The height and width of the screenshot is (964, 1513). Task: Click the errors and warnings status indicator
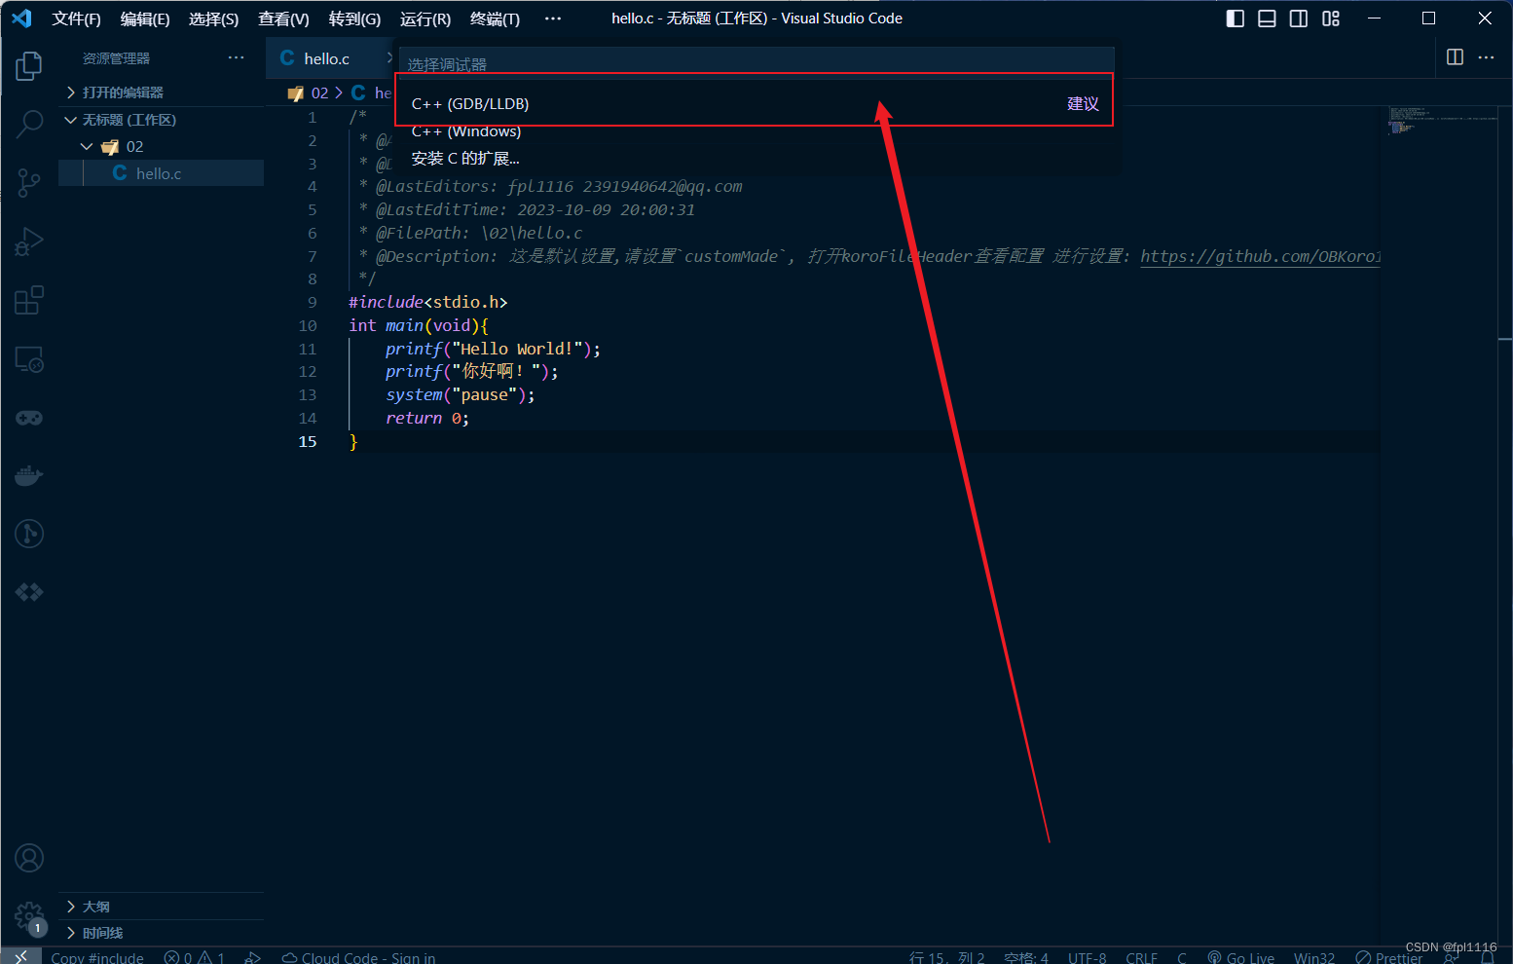(195, 957)
